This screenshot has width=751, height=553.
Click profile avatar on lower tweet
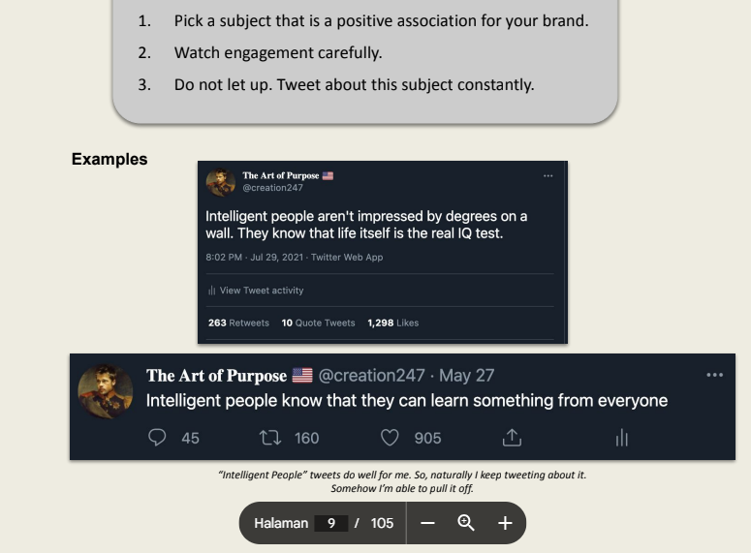click(105, 390)
